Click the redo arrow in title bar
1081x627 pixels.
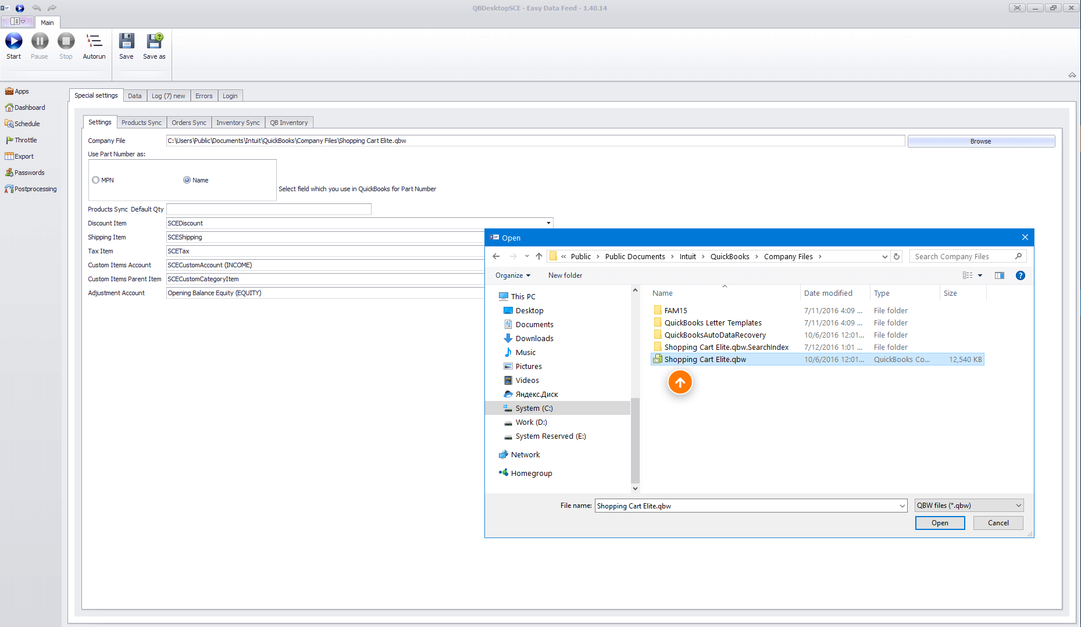click(x=52, y=8)
